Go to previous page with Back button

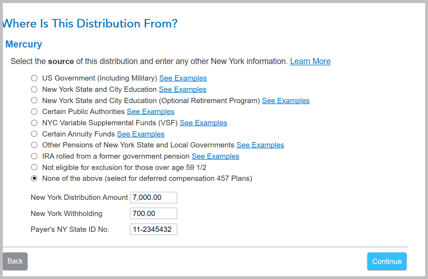coord(15,261)
